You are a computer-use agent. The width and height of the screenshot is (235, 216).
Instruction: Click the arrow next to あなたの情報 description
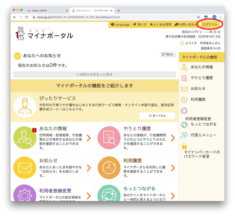point(89,138)
